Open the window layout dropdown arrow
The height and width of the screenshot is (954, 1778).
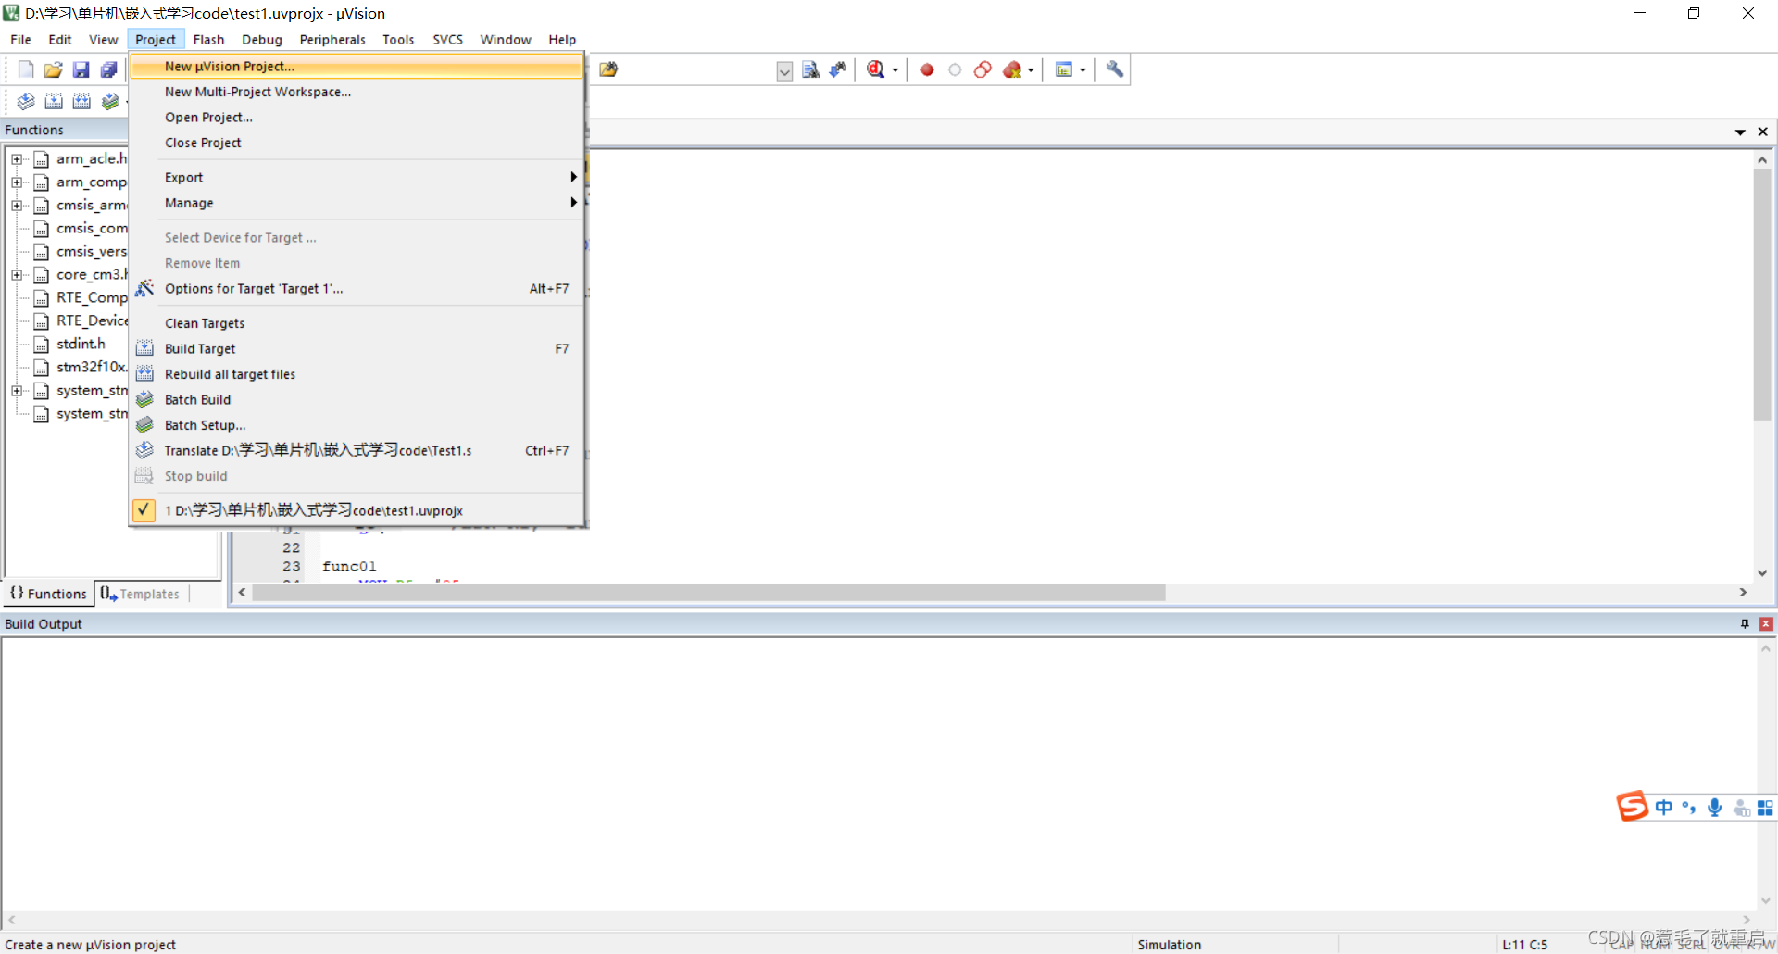pos(1083,70)
